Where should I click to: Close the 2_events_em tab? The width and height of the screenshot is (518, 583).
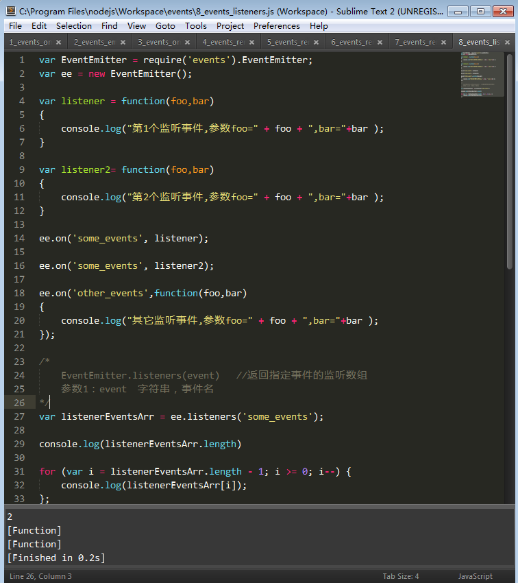(x=123, y=43)
